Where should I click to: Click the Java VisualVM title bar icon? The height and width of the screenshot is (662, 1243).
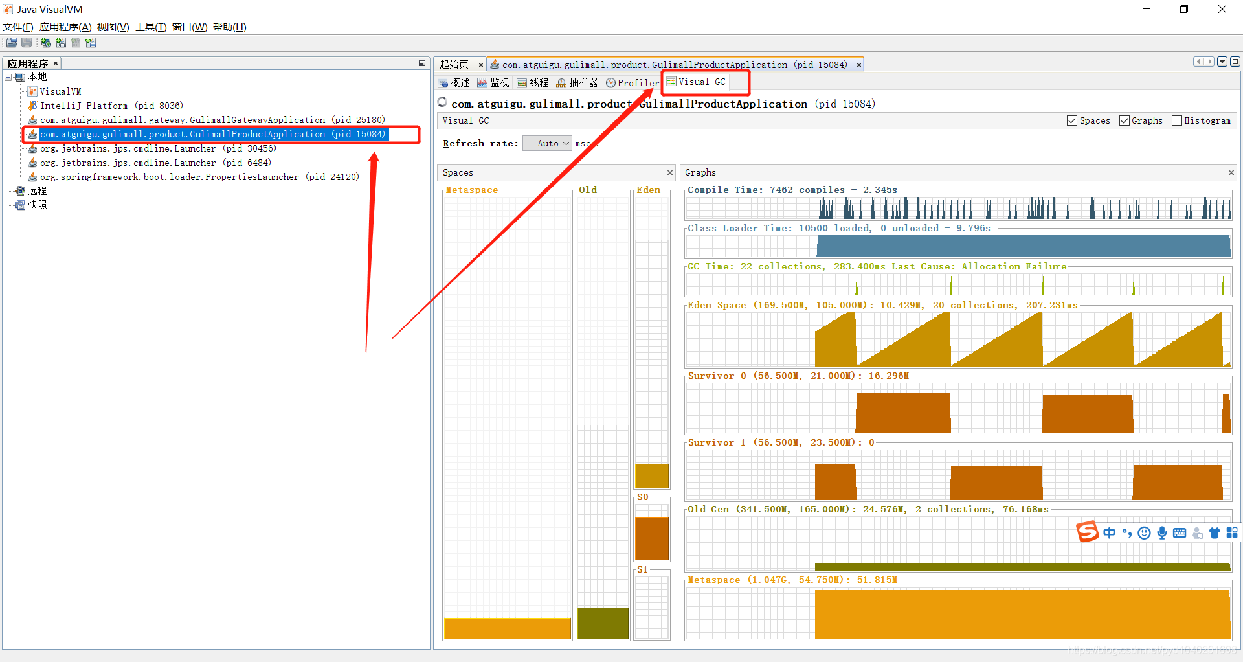coord(8,9)
